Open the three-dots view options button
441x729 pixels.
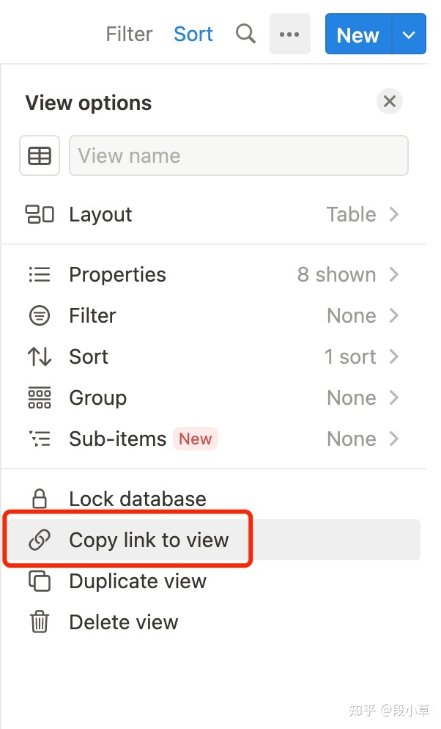click(x=289, y=34)
